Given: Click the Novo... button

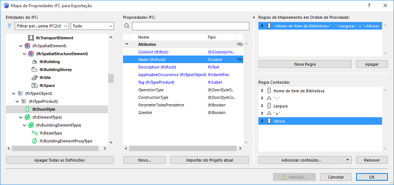Looking at the screenshot, I should pyautogui.click(x=145, y=160).
